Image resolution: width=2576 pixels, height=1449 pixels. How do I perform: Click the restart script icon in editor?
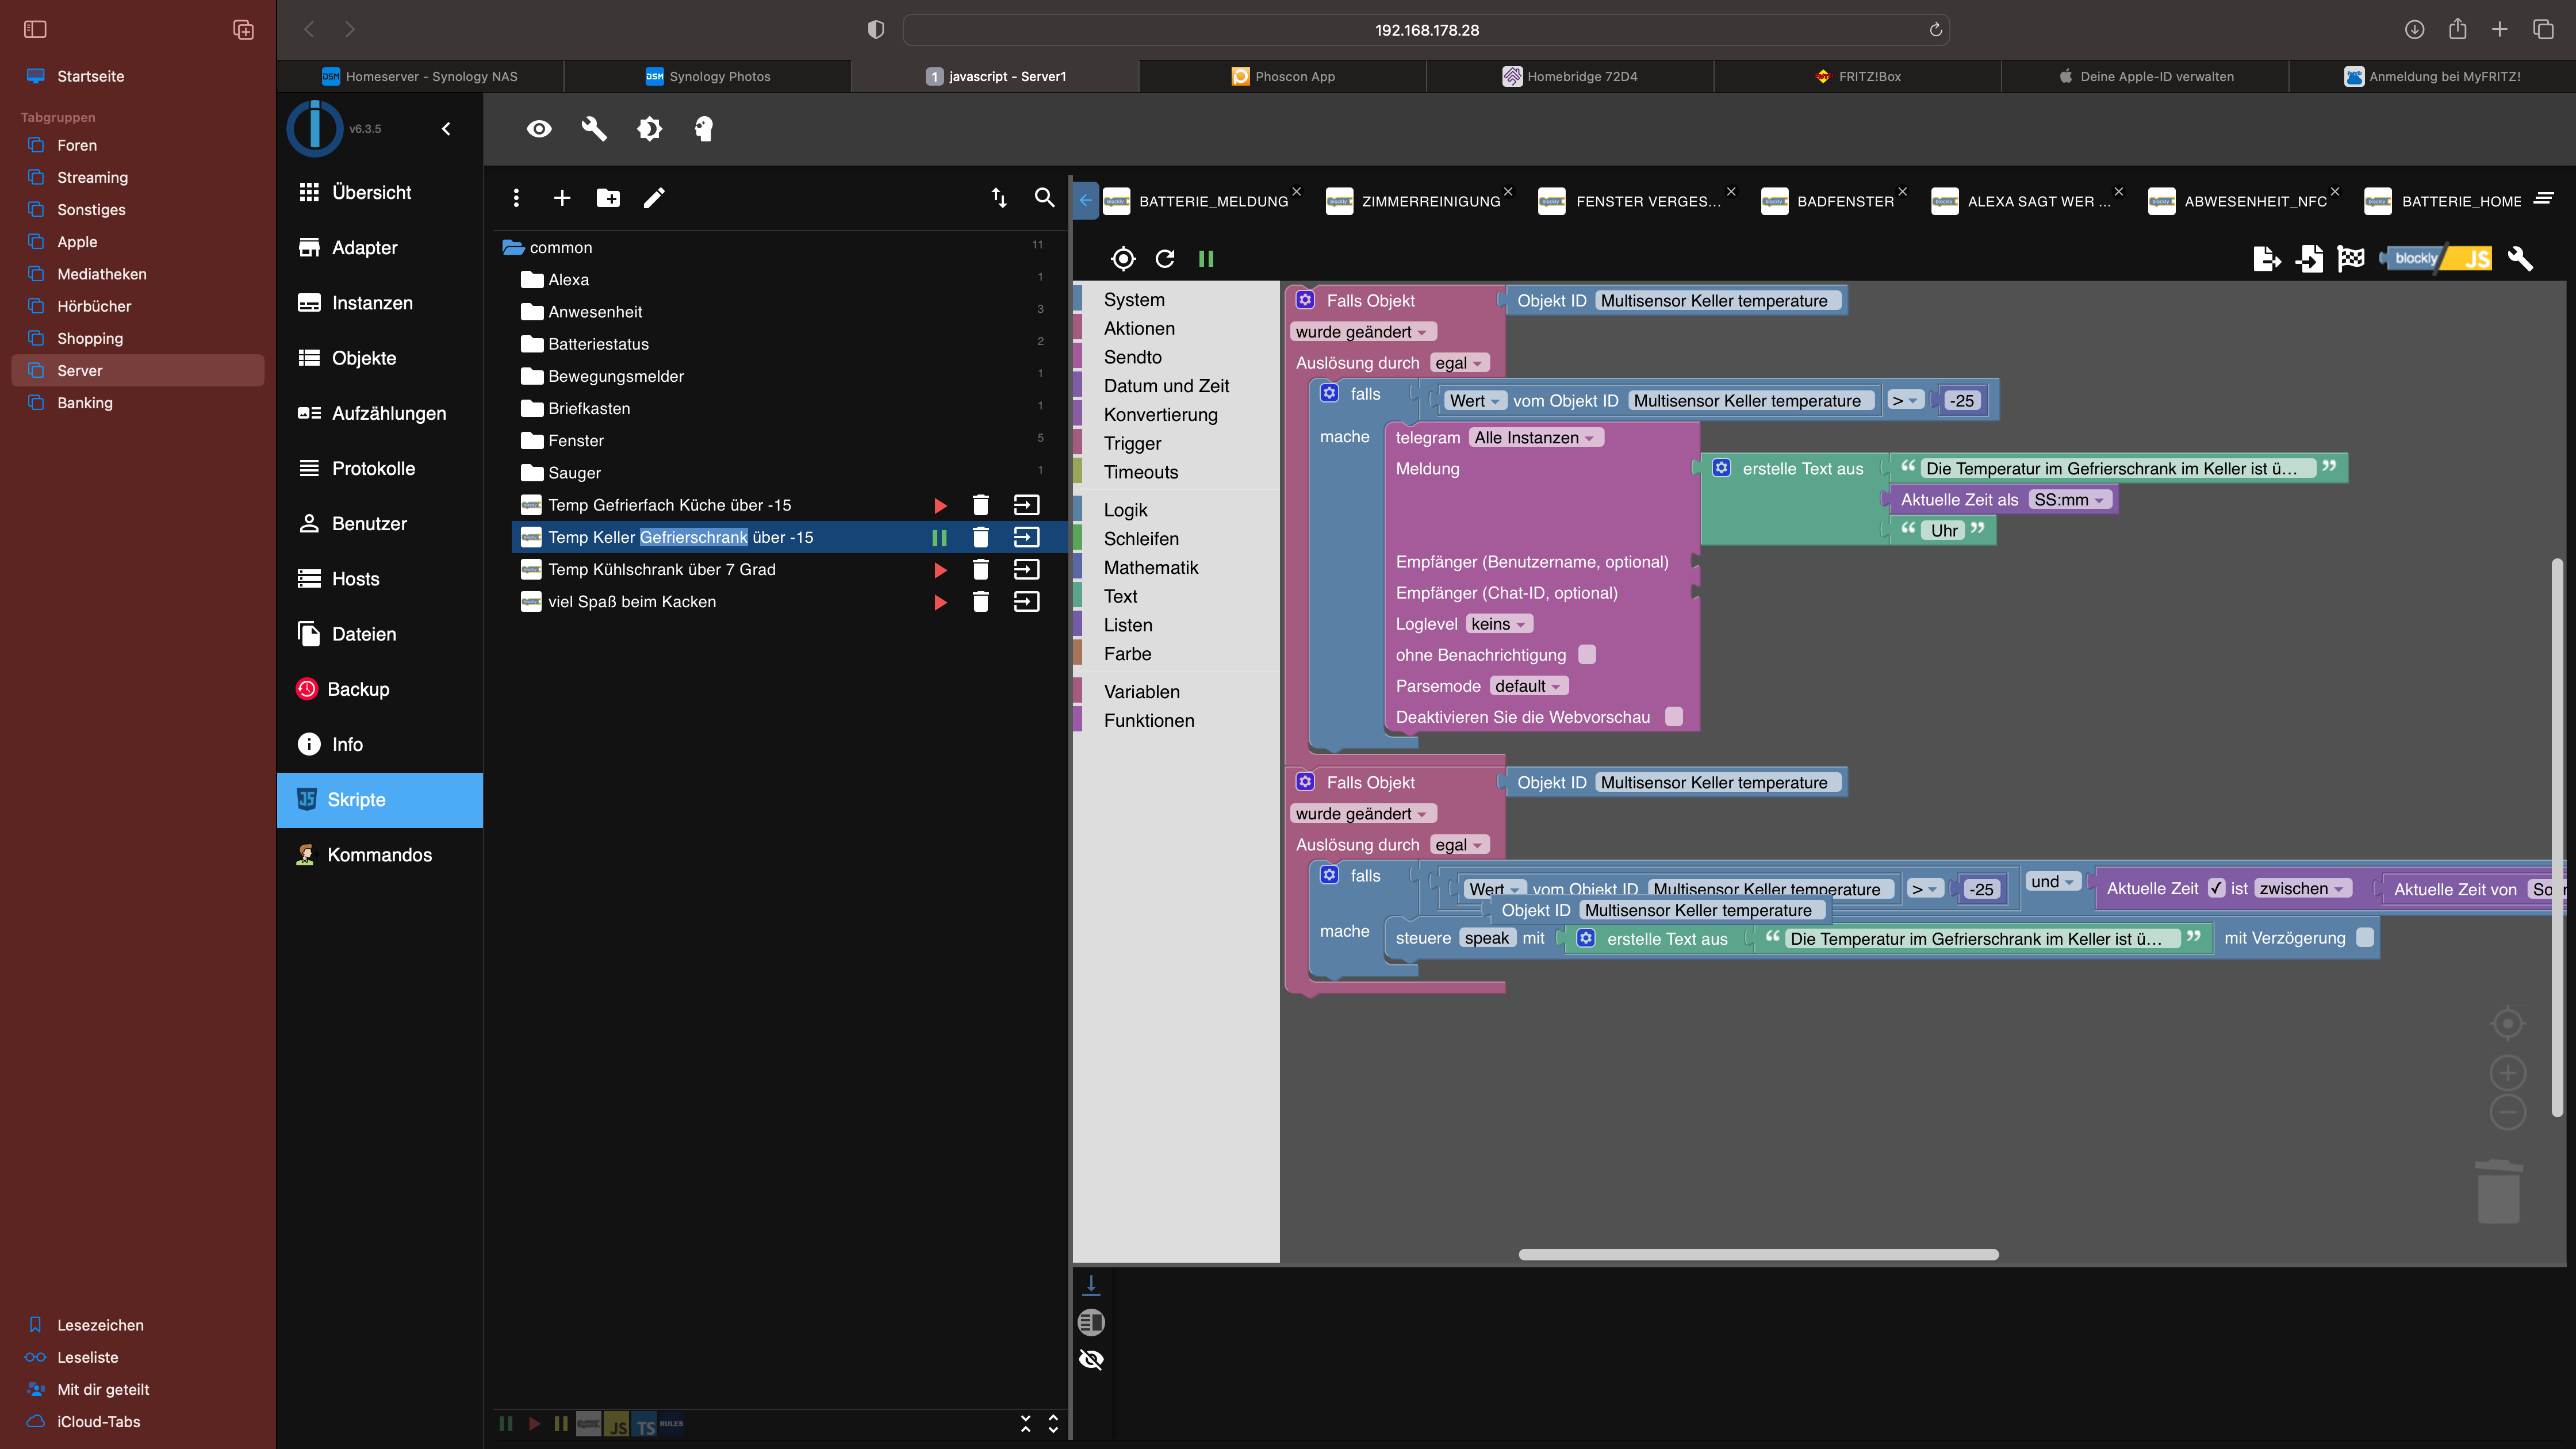1165,259
